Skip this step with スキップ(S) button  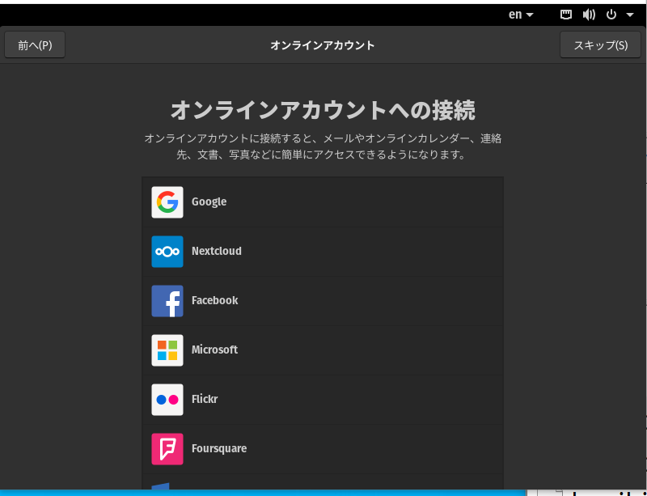click(x=600, y=45)
